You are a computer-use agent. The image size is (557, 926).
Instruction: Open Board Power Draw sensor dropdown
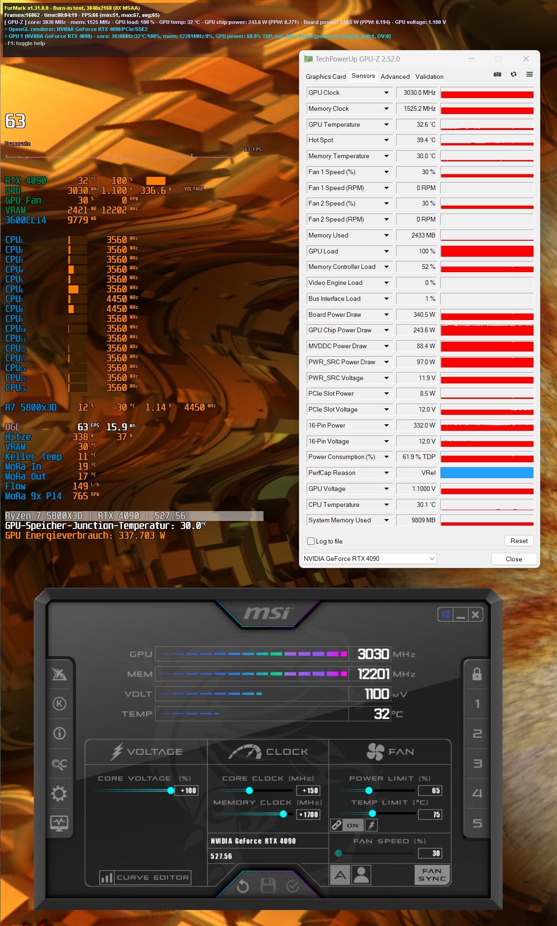(386, 315)
